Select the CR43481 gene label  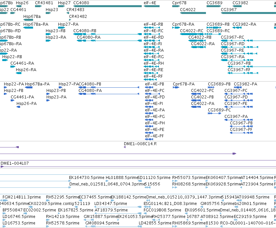click(44, 3)
